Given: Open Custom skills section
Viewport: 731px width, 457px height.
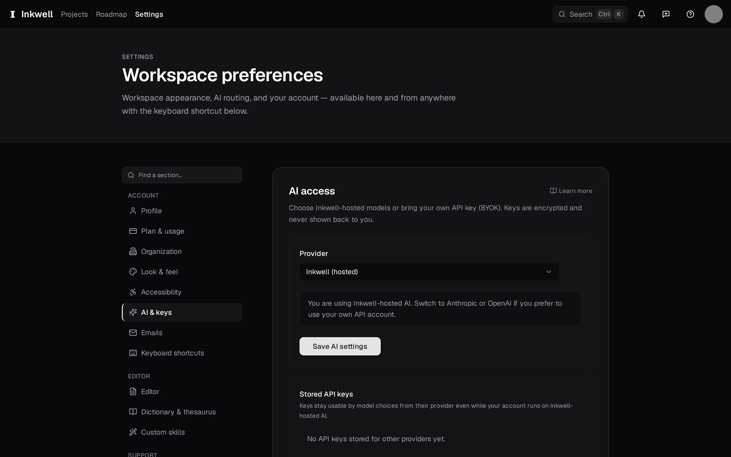Looking at the screenshot, I should [x=182, y=432].
